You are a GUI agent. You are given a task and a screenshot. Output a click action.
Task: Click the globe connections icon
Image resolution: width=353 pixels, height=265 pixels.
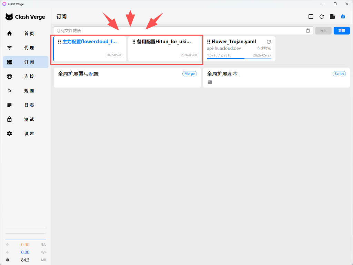coord(9,76)
